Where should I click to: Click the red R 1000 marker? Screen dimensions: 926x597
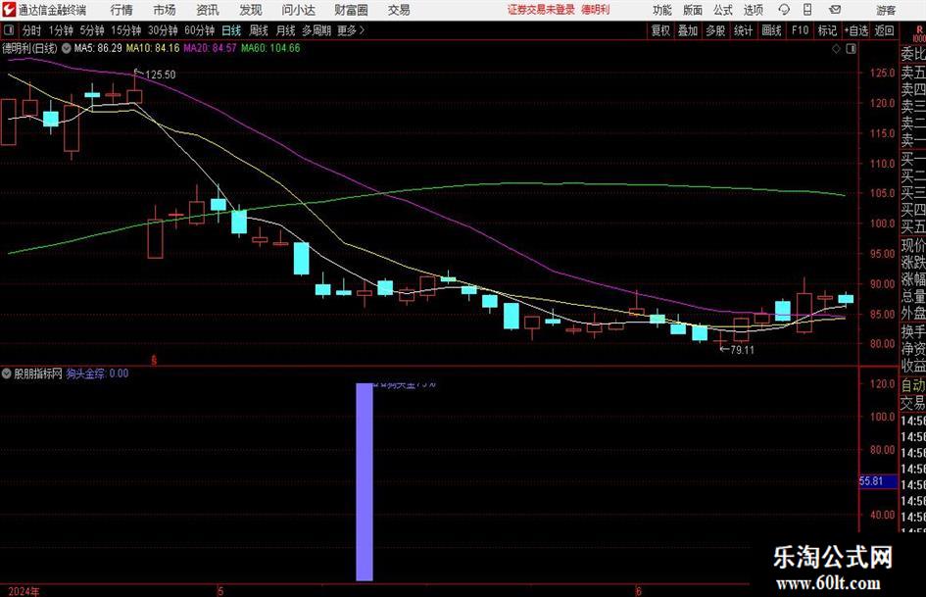[919, 34]
